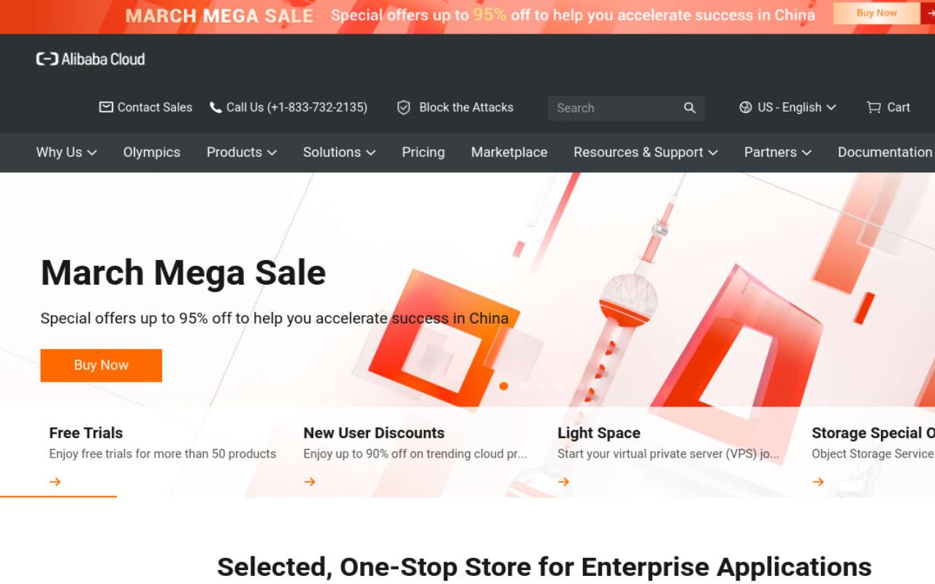
Task: Click the orange Buy Now hero button
Action: (x=101, y=365)
